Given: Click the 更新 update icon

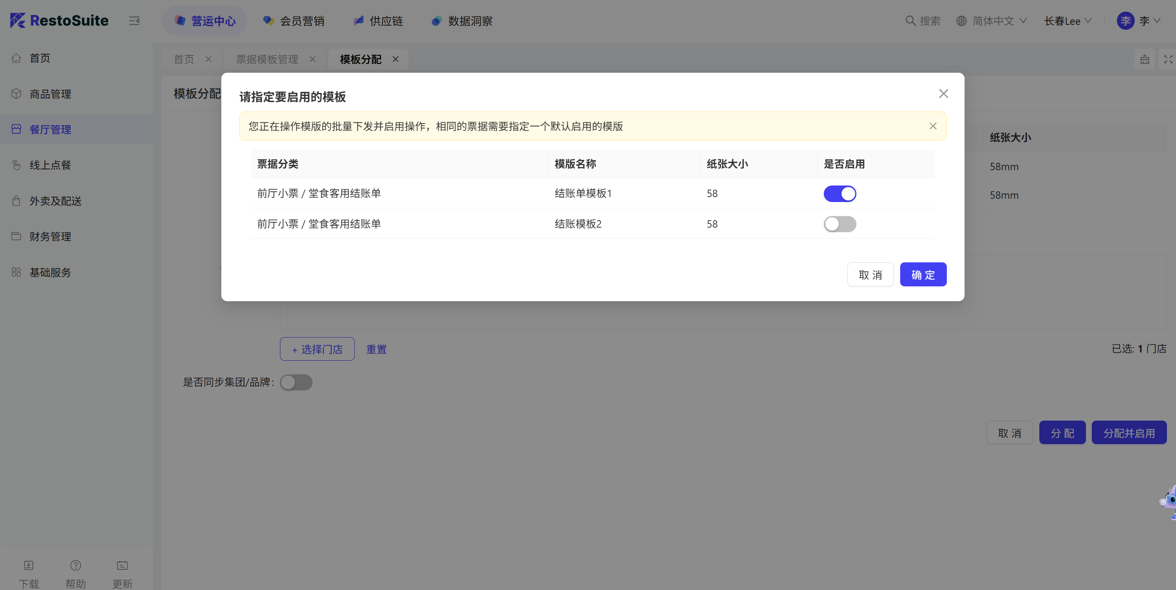Looking at the screenshot, I should [x=122, y=565].
